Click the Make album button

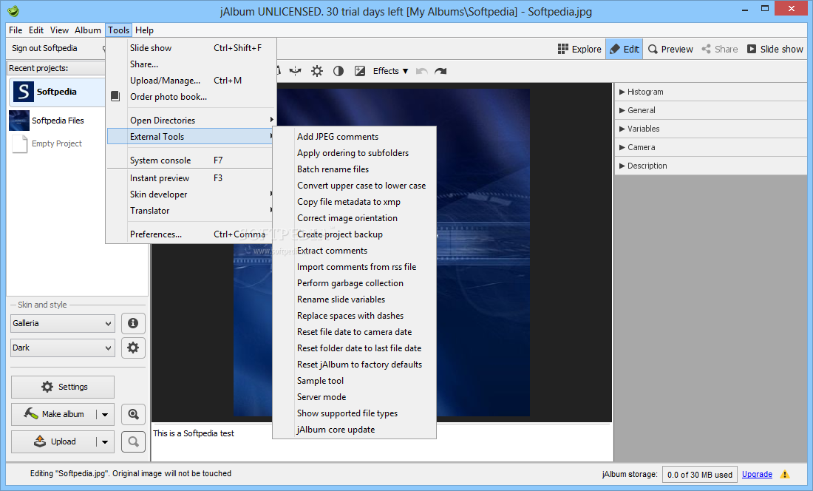tap(54, 414)
